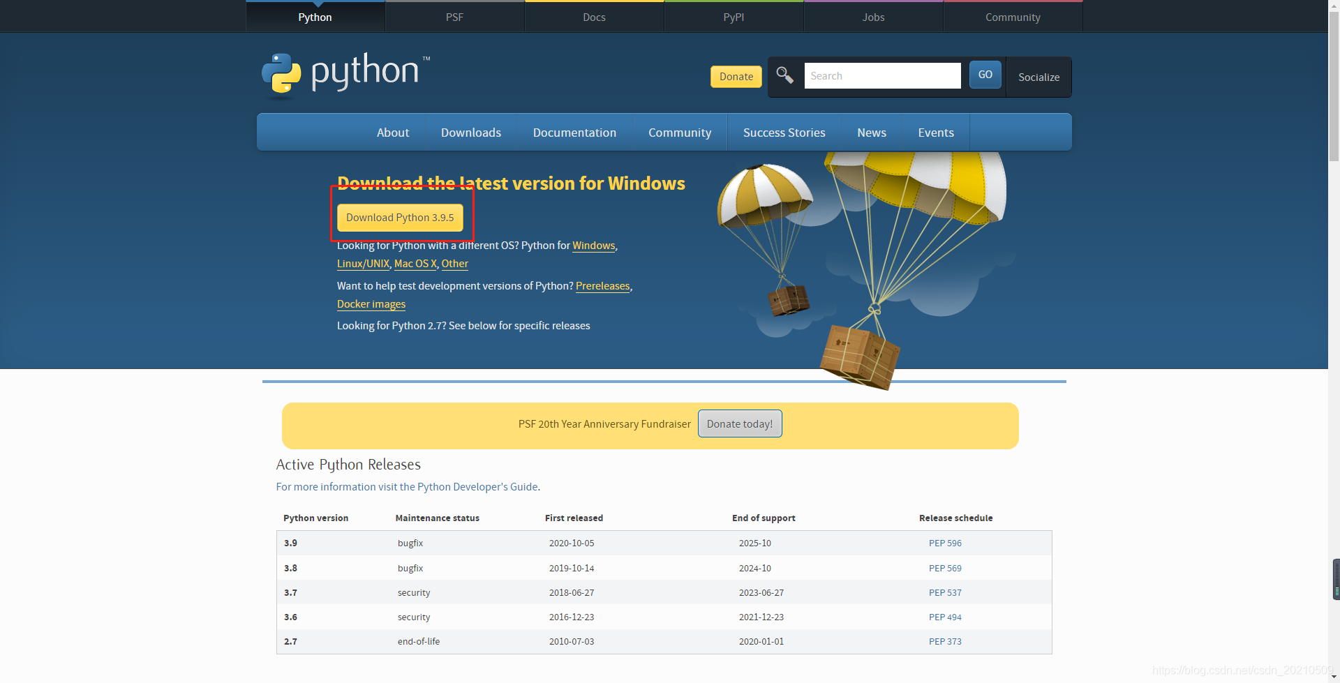Screen dimensions: 1340x683
Task: Click the 2018-06-27 first released cell
Action: tap(572, 593)
